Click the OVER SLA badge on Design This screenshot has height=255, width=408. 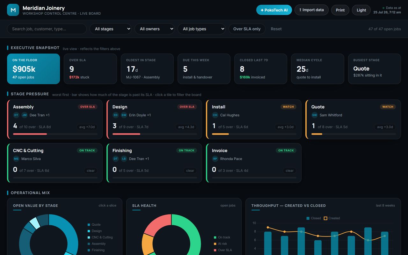(187, 107)
